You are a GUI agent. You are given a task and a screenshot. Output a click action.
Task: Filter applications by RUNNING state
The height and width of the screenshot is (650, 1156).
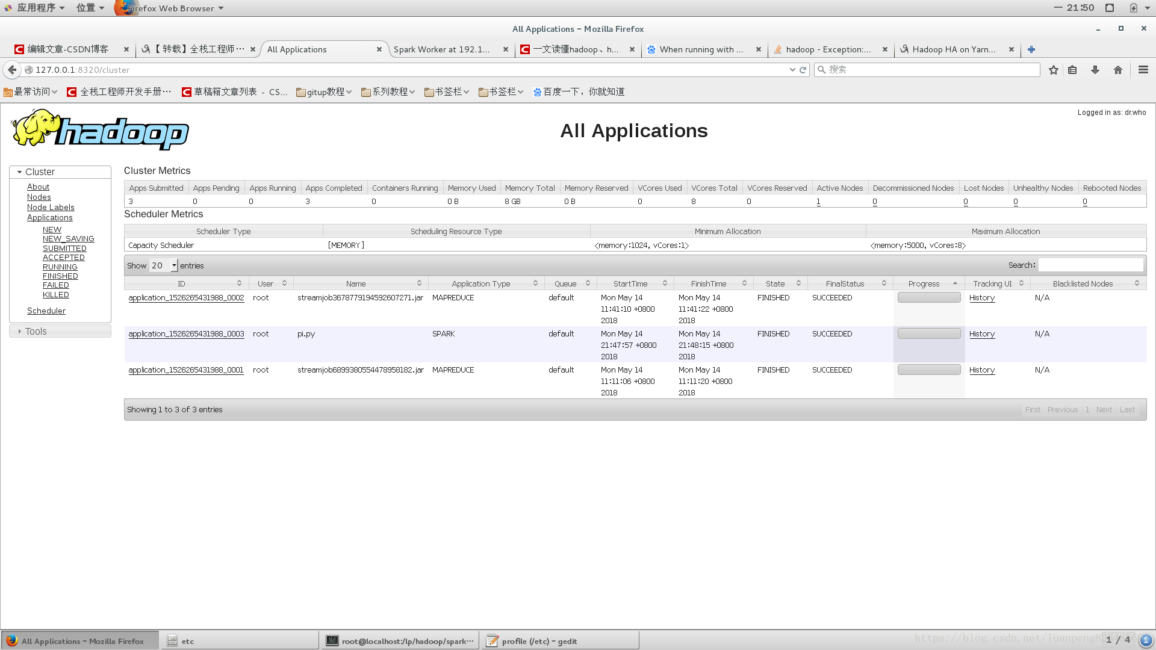tap(60, 267)
